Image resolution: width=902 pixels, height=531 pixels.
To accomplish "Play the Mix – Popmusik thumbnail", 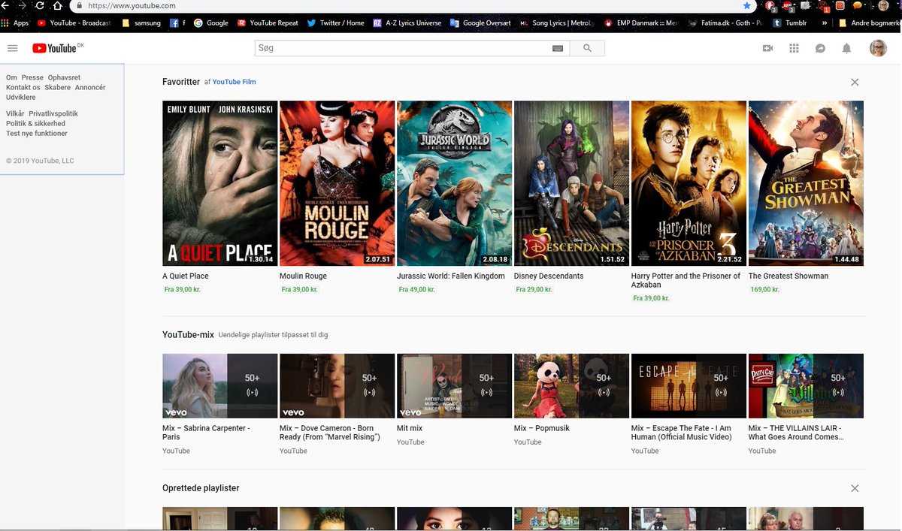I will 571,386.
